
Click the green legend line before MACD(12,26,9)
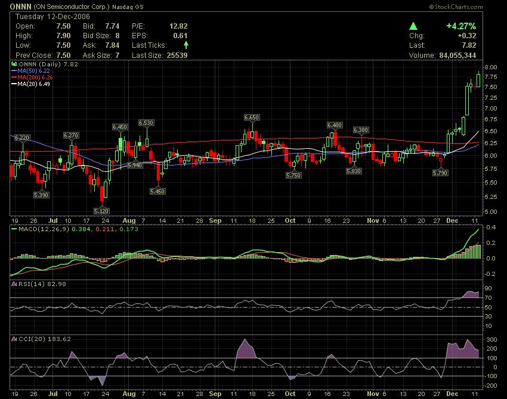[x=14, y=229]
